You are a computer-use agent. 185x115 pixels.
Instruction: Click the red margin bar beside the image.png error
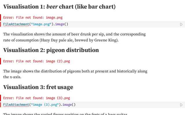(x=1, y=18)
